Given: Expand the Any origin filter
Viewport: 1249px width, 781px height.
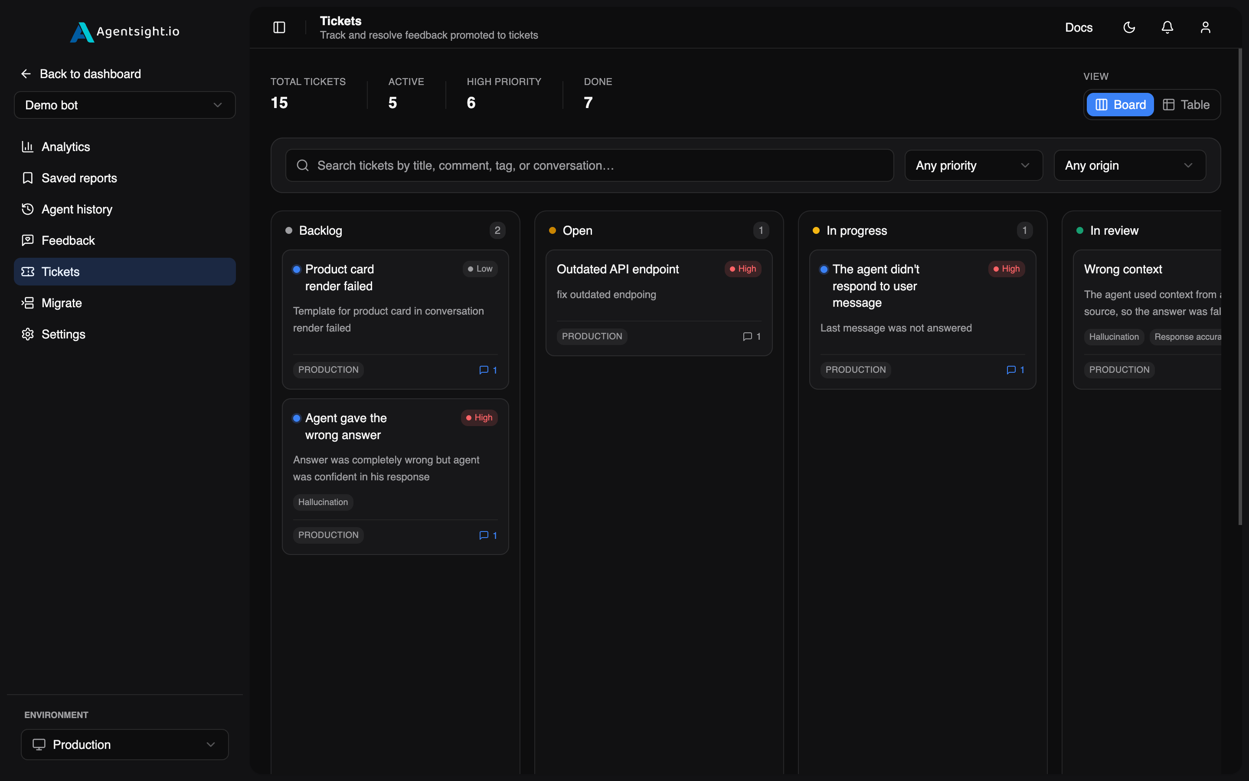Looking at the screenshot, I should click(x=1129, y=165).
